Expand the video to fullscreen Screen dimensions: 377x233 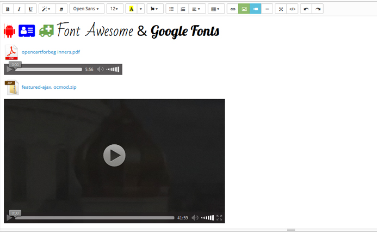pos(219,218)
